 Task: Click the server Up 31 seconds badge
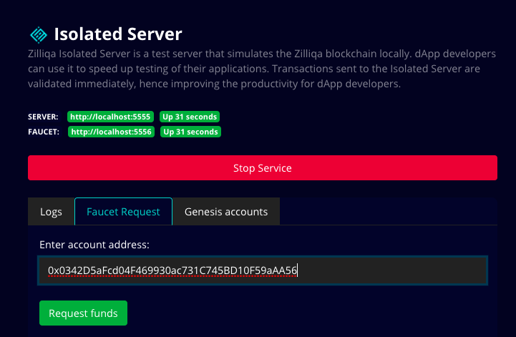tap(190, 117)
